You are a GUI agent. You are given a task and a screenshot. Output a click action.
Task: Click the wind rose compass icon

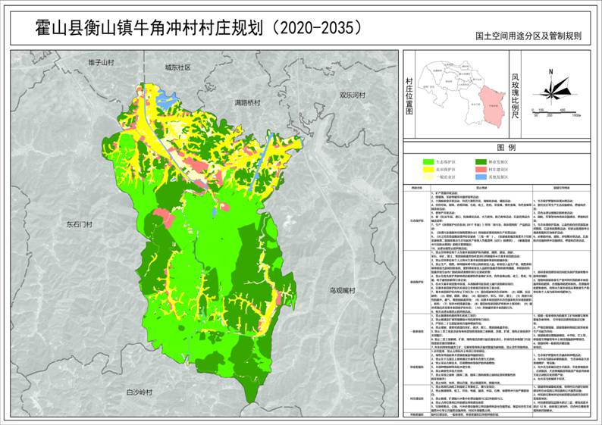tap(551, 92)
